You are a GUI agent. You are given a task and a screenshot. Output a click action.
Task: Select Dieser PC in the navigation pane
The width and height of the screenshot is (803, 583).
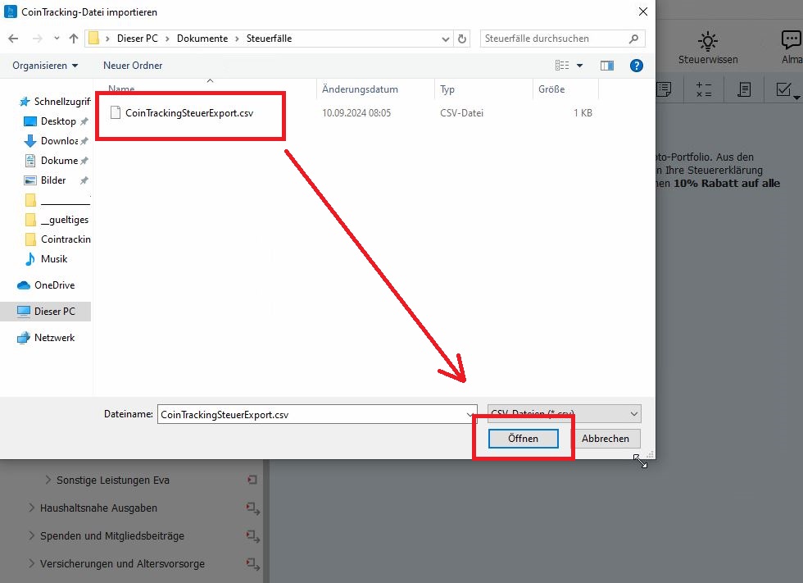point(54,312)
